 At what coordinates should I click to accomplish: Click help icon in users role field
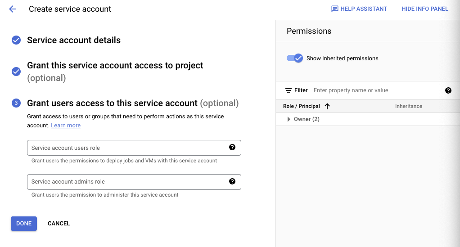pyautogui.click(x=232, y=148)
